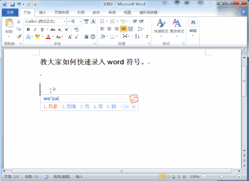This screenshot has width=249, height=181.
Task: Apply red font color
Action: 48,37
